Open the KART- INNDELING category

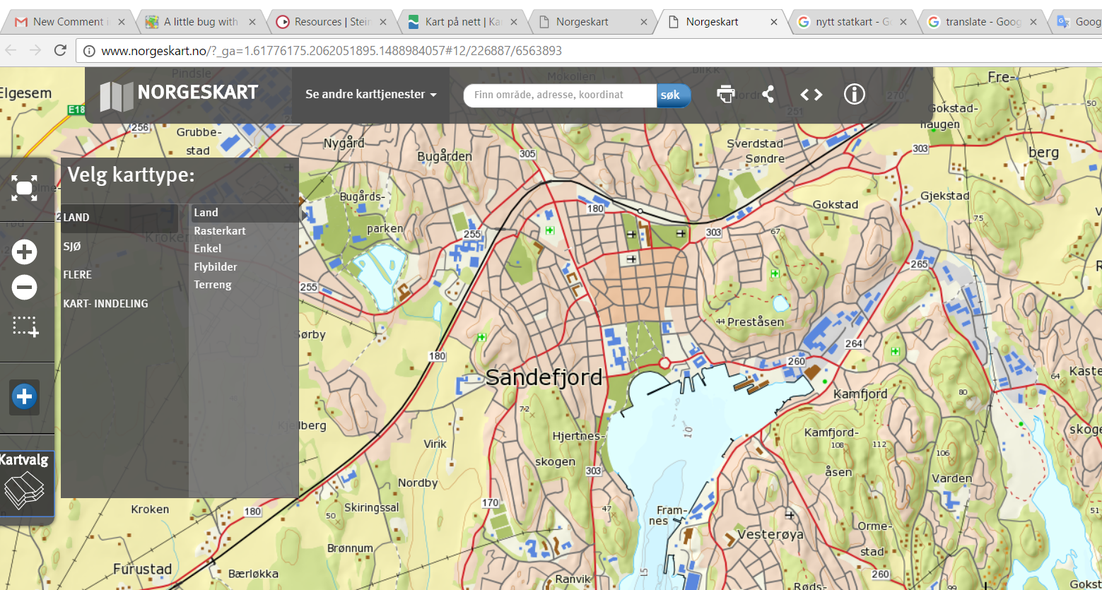click(x=105, y=304)
